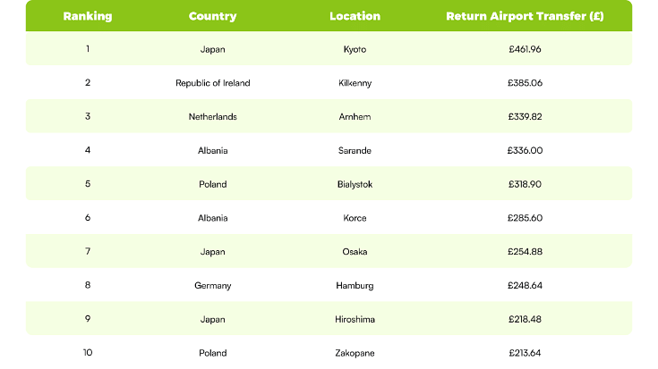Click the Location column header
Image resolution: width=658 pixels, height=369 pixels.
click(x=355, y=16)
